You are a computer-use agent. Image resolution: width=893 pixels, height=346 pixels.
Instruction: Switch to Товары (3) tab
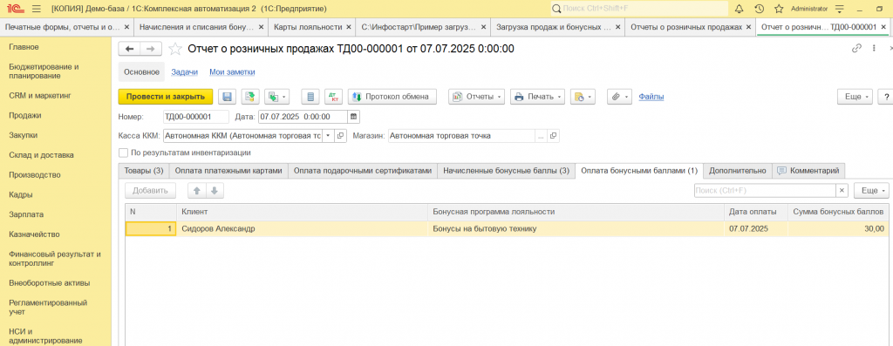point(144,171)
